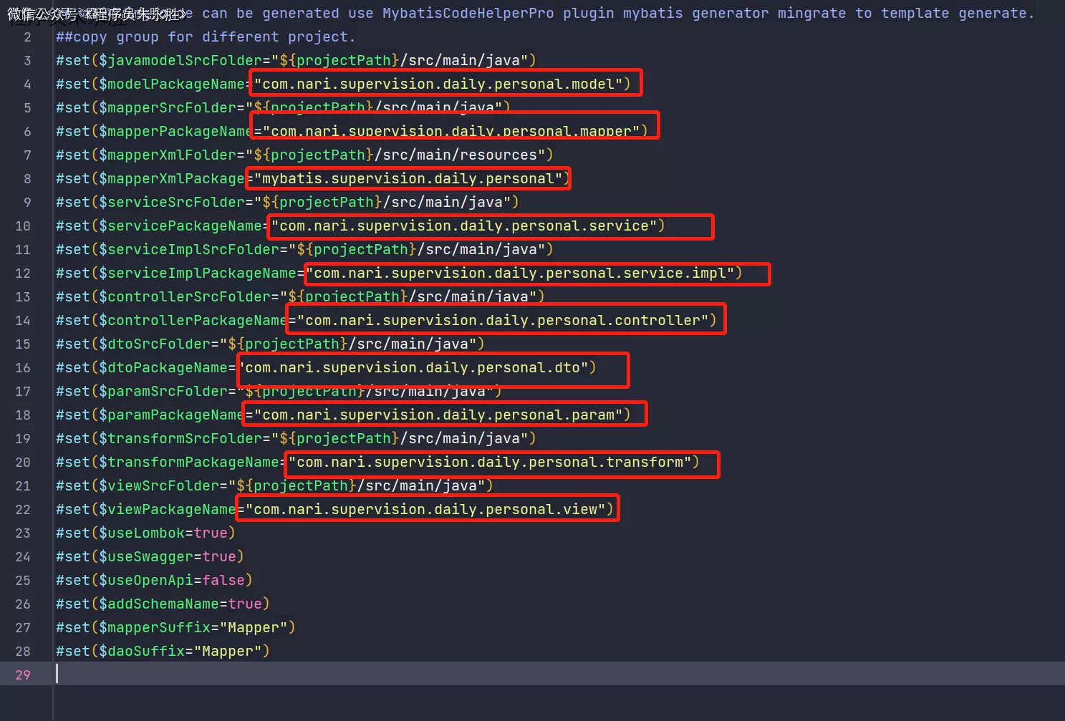Image resolution: width=1065 pixels, height=721 pixels.
Task: Click the "mybatis.supervision.daily.personal" mapperXmlPackage value
Action: point(408,178)
